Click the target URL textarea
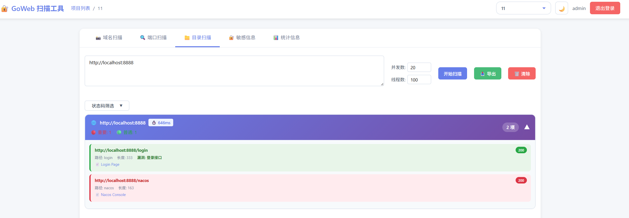The image size is (629, 218). (x=234, y=71)
